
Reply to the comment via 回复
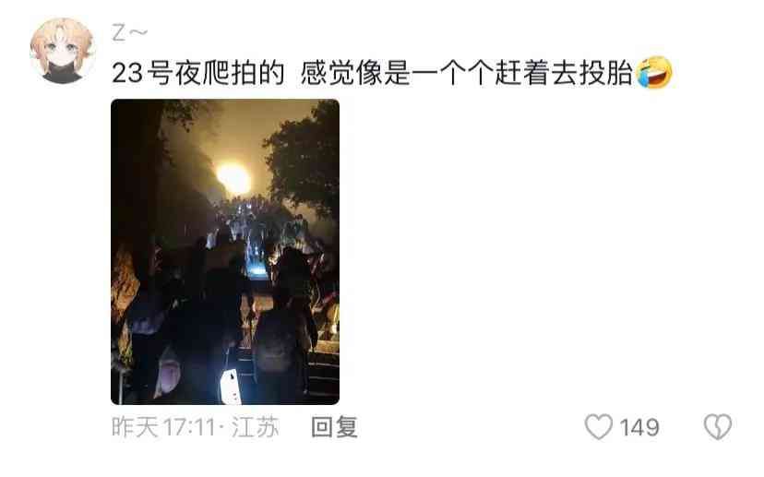coord(334,427)
